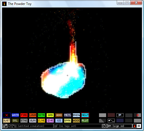Choose the GUN gunpowder element
Image resolution: width=144 pixels, height=131 pixels.
[x=33, y=121]
